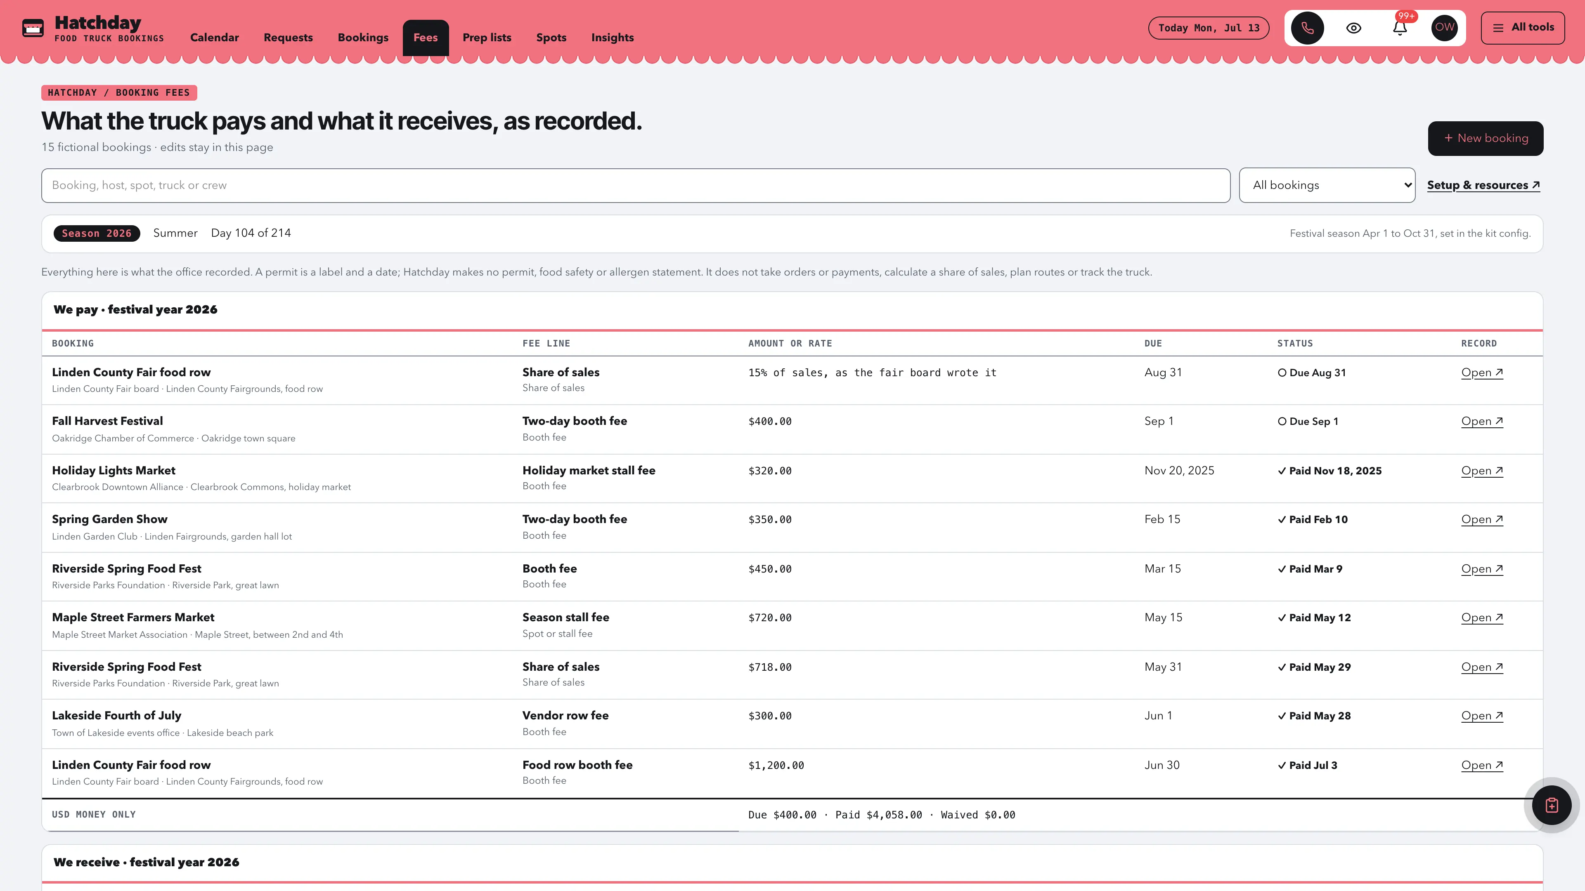Go to the Prep lists tab
1585x891 pixels.
(x=487, y=38)
